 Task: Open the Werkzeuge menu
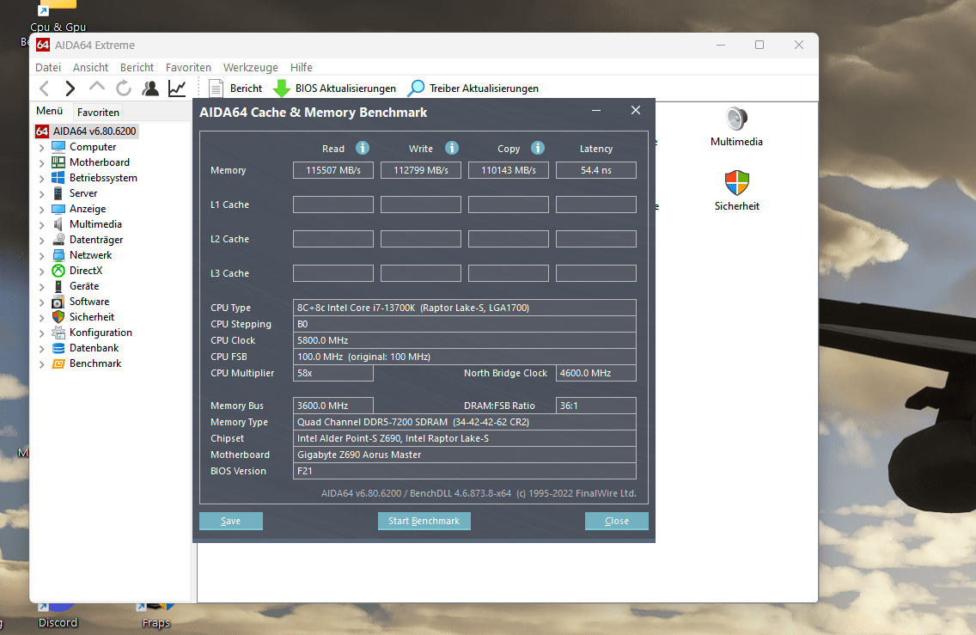250,67
